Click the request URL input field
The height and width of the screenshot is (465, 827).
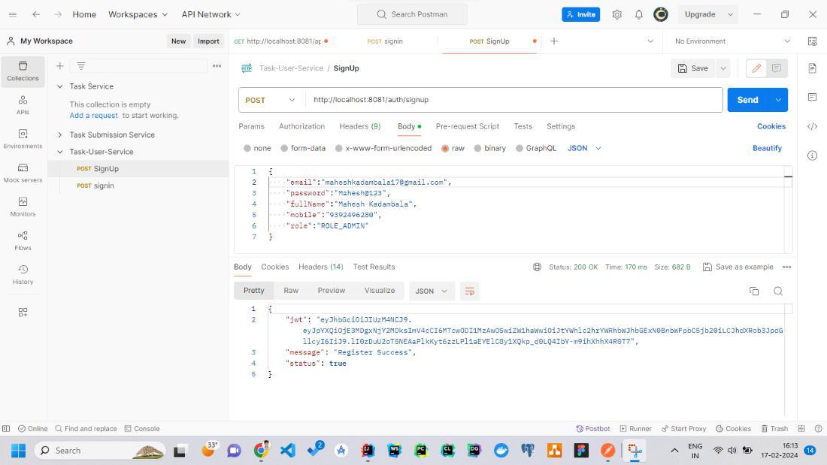click(x=513, y=100)
